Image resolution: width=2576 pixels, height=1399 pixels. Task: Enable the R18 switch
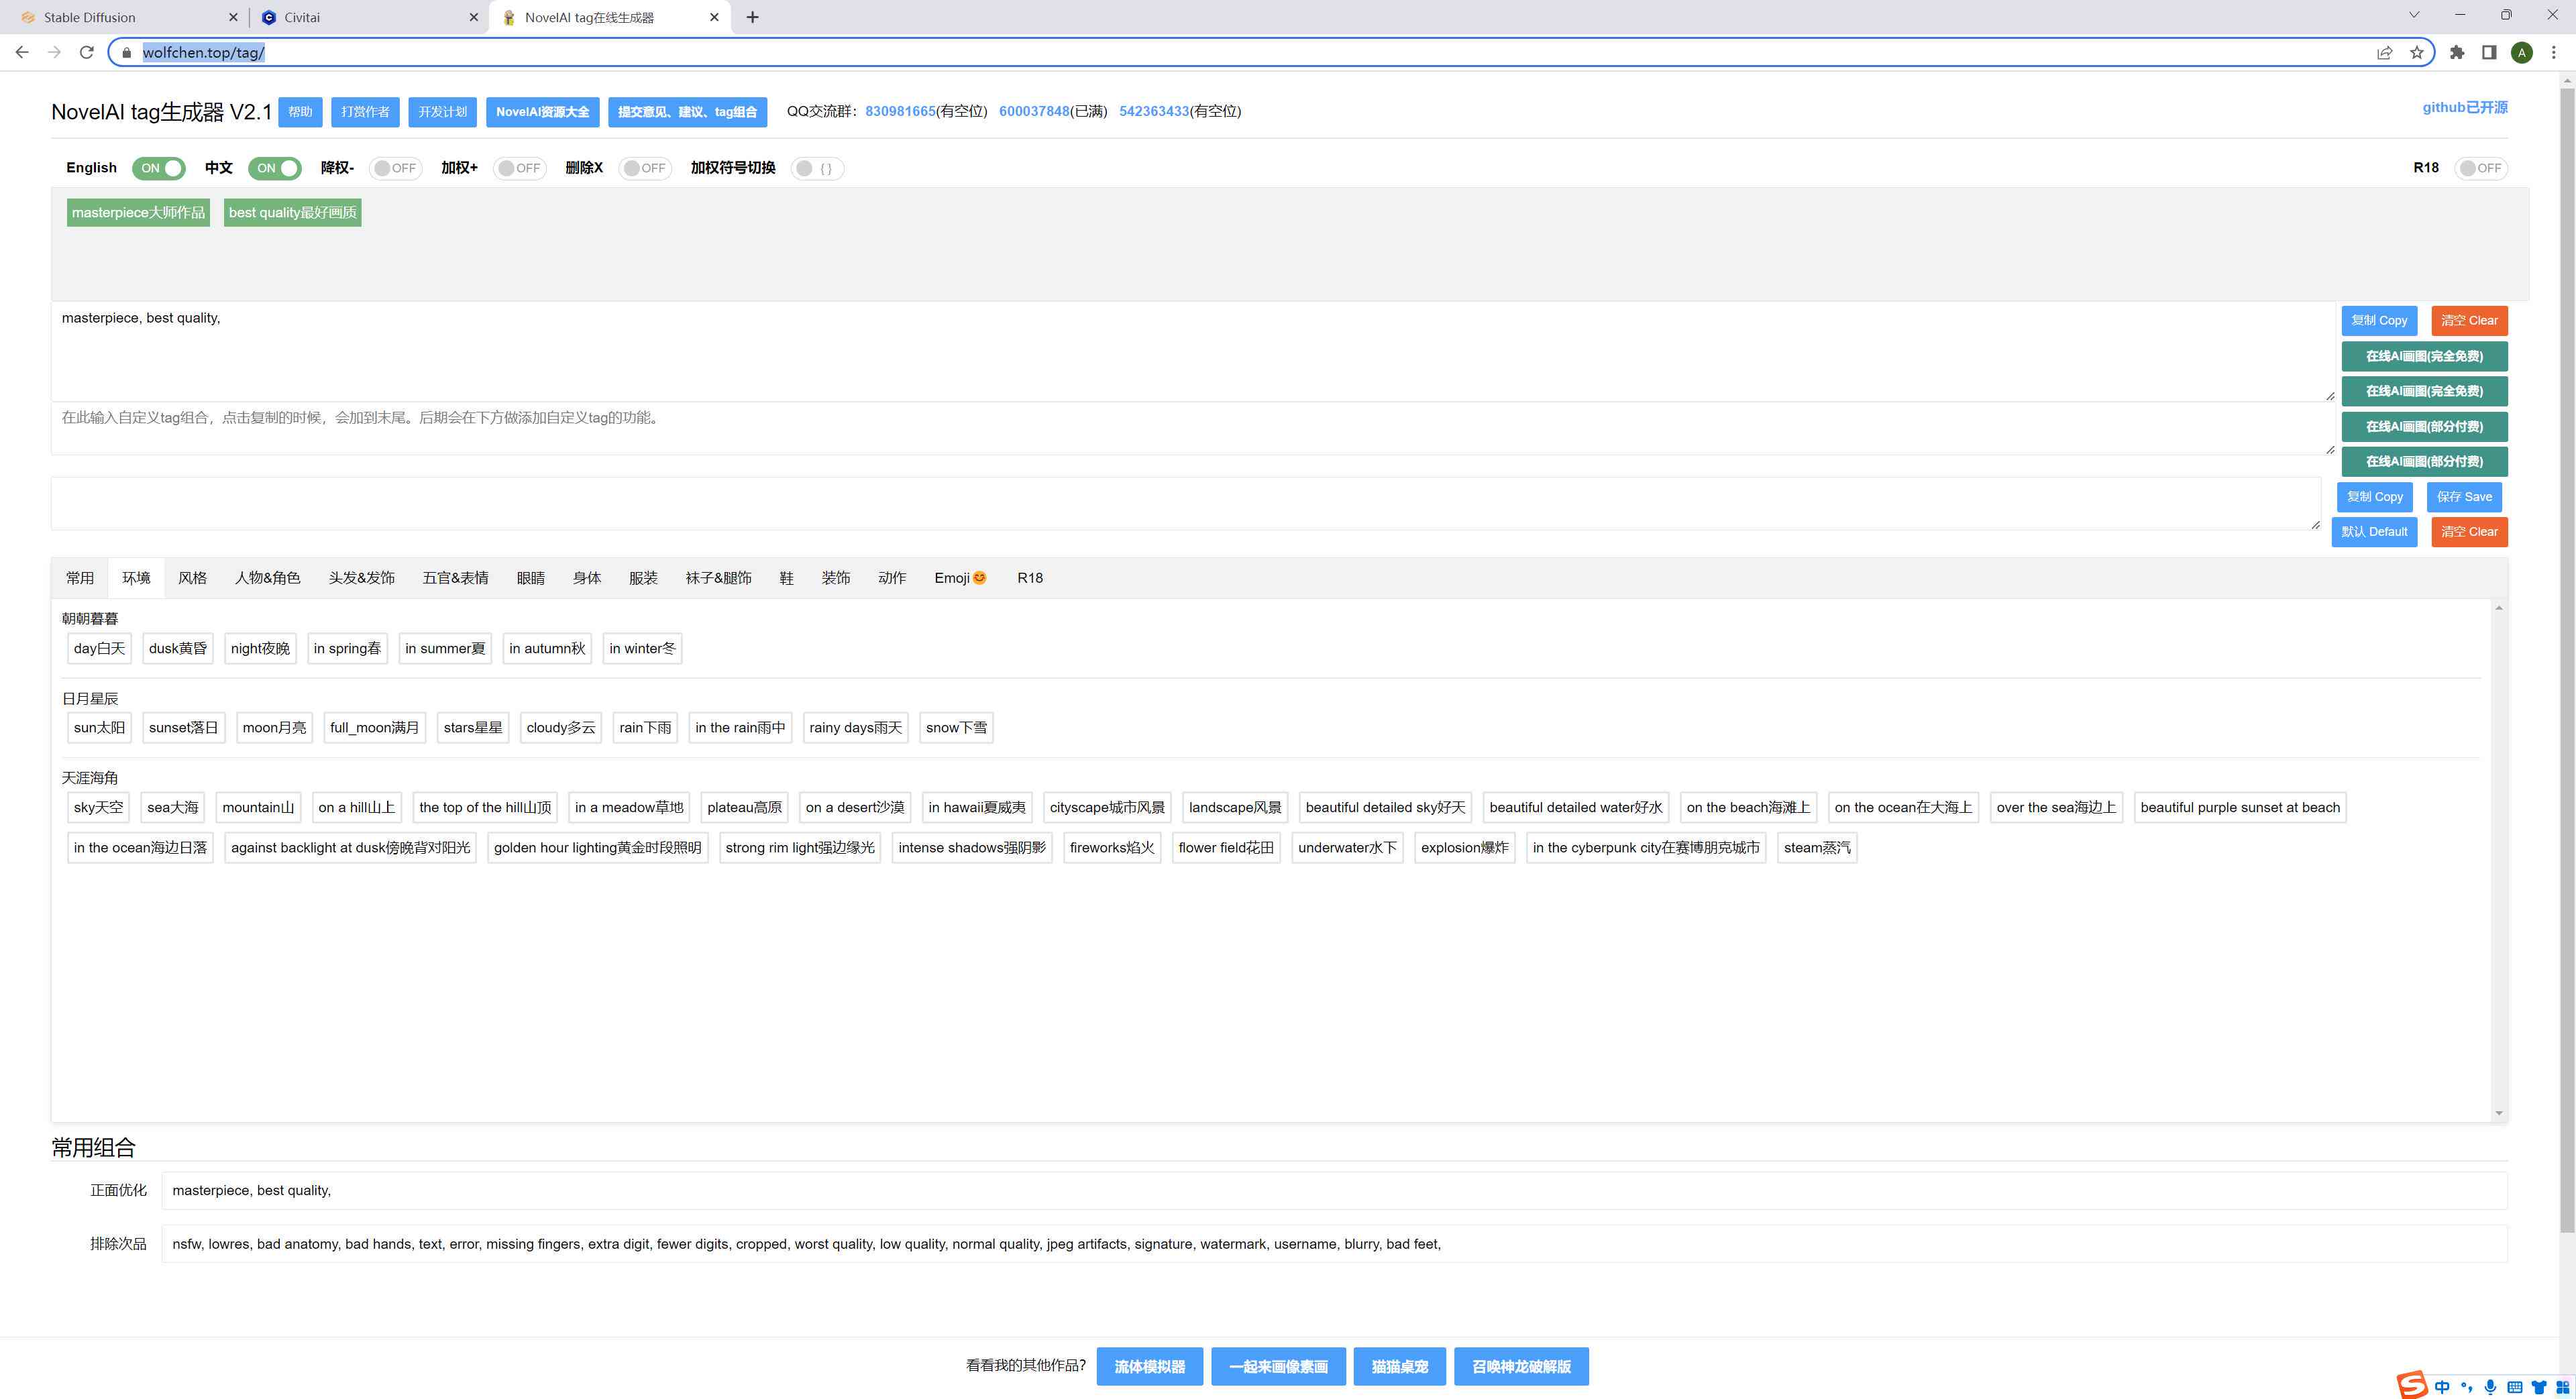[2481, 168]
